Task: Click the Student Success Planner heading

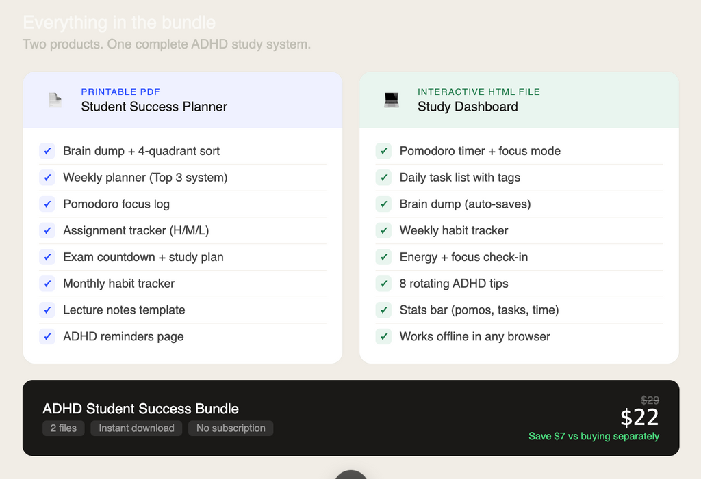Action: [154, 107]
